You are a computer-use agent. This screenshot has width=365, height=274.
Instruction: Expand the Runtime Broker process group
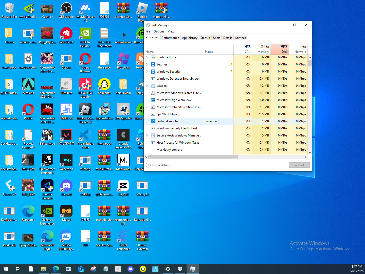coord(147,57)
